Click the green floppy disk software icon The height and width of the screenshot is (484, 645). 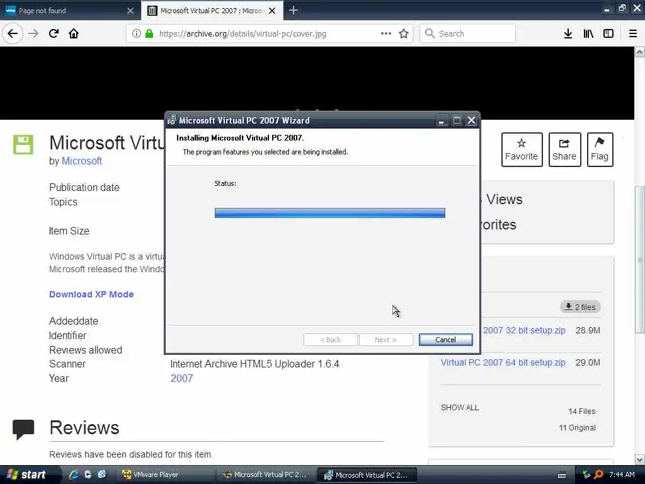[x=23, y=144]
